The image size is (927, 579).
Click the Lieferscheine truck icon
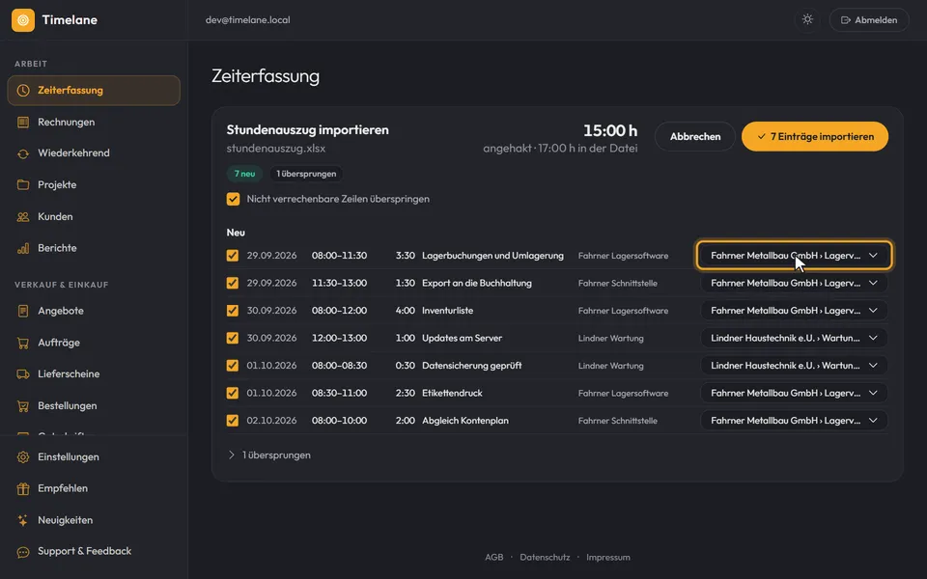tap(23, 374)
